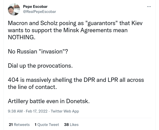Open the Pepe Escobar display name link
This screenshot has width=159, height=130.
[35, 7]
